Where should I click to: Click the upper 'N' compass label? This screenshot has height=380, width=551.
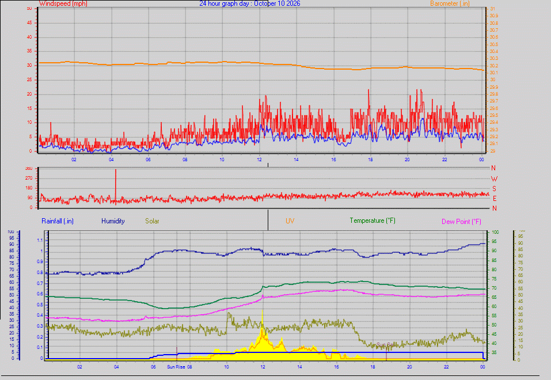pyautogui.click(x=493, y=168)
